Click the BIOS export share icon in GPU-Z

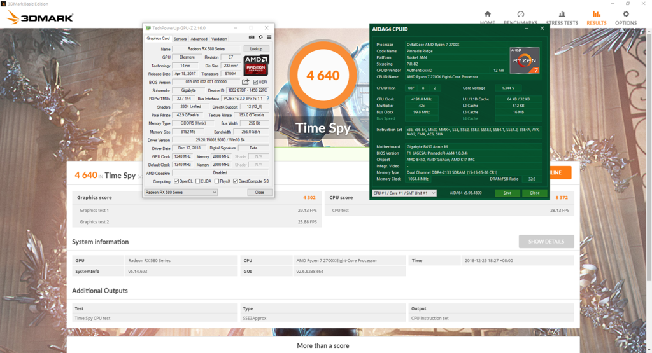point(246,82)
